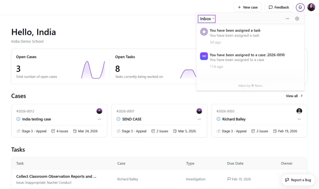Click Richard Balley in the Case column

click(x=128, y=179)
